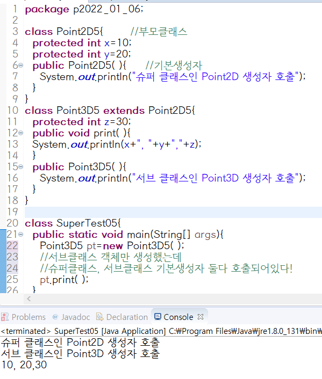Click the horizontal scrollbar left arrow

pos(29,299)
